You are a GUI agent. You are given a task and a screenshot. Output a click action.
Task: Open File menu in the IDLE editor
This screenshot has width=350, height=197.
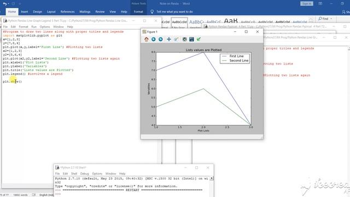tap(5, 27)
